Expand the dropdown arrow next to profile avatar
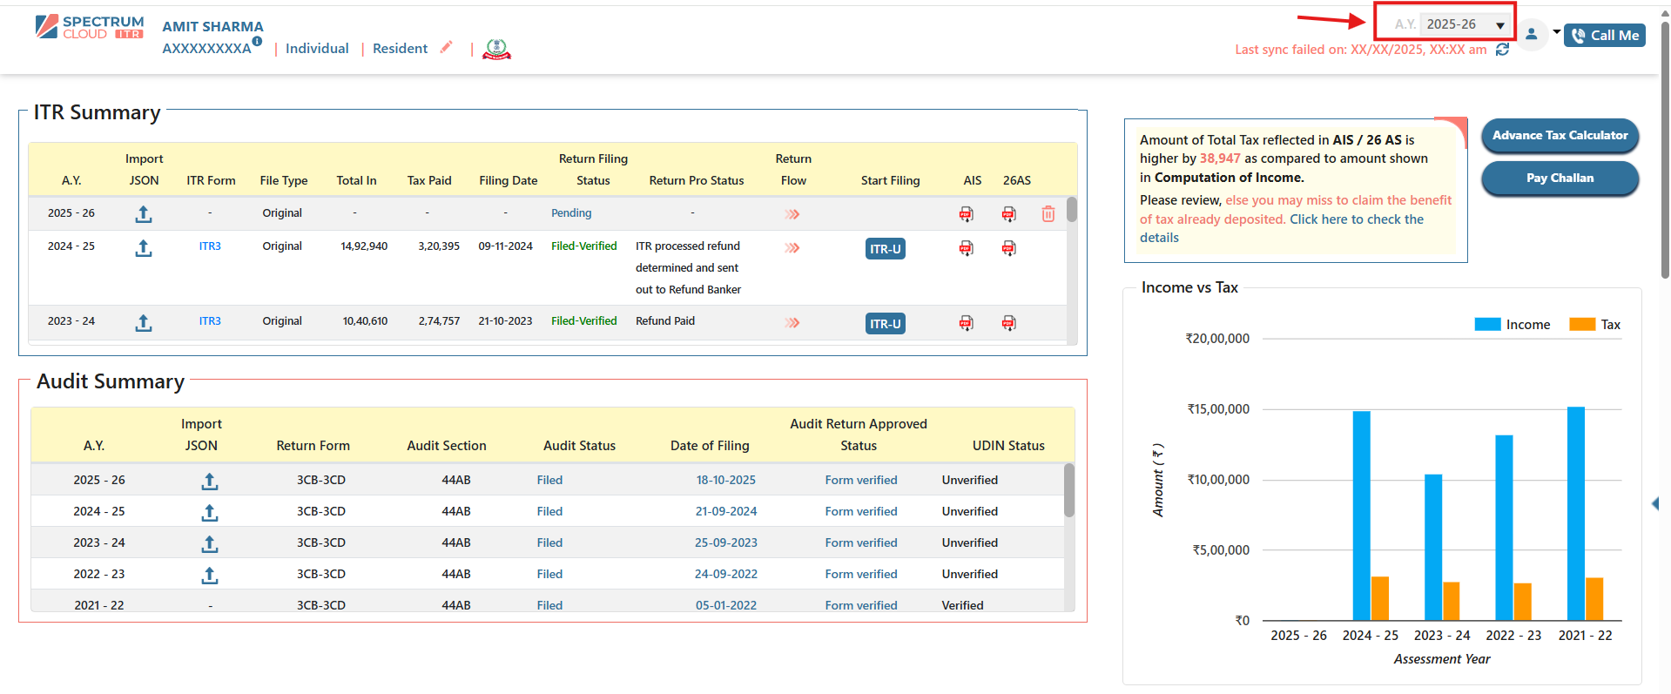Image resolution: width=1671 pixels, height=694 pixels. point(1556,32)
